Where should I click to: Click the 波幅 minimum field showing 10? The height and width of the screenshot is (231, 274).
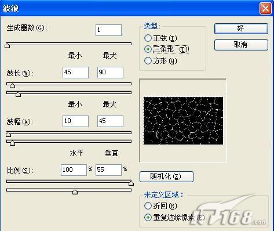tap(75, 121)
